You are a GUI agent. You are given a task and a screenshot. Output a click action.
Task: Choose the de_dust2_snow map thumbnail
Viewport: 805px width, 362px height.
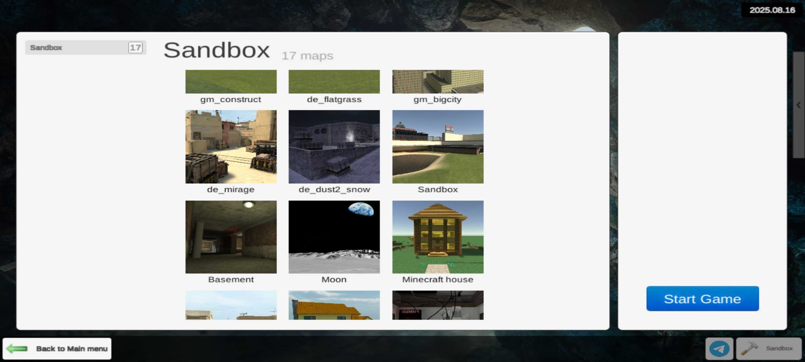tap(334, 147)
